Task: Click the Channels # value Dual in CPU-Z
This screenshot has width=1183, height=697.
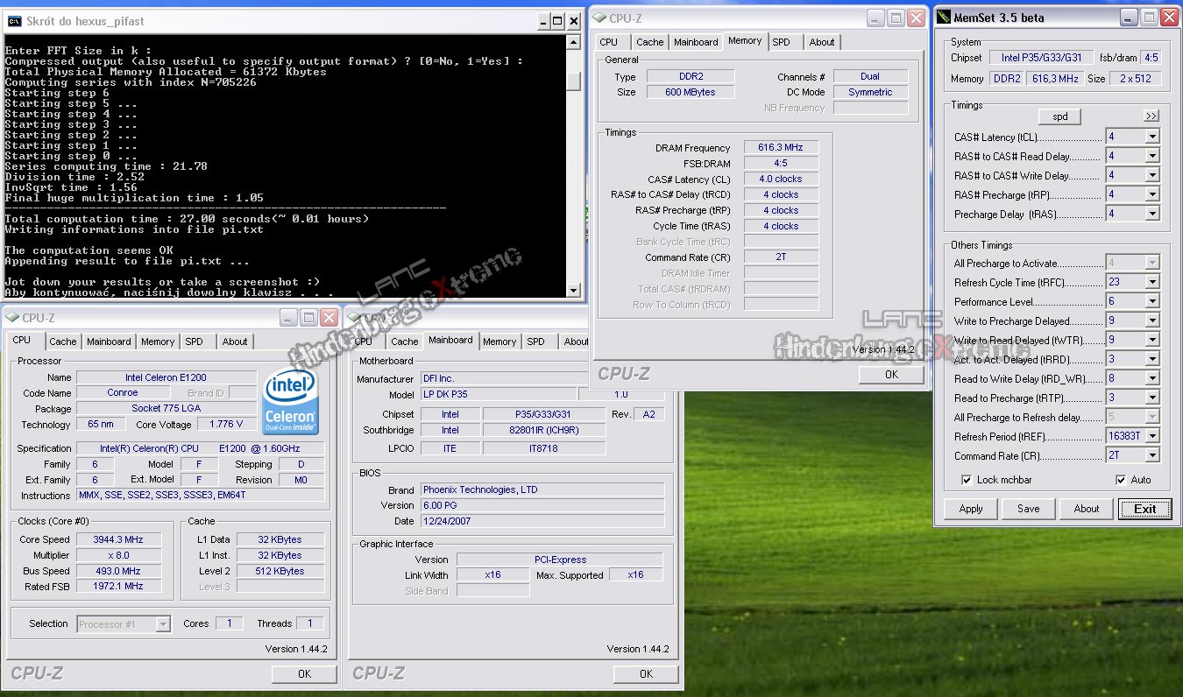Action: coord(869,76)
